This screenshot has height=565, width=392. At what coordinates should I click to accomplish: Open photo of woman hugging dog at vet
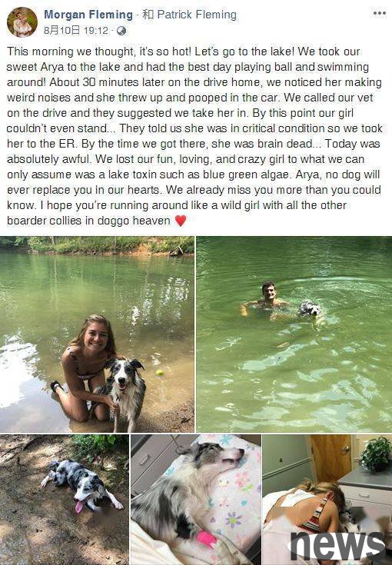pyautogui.click(x=327, y=500)
